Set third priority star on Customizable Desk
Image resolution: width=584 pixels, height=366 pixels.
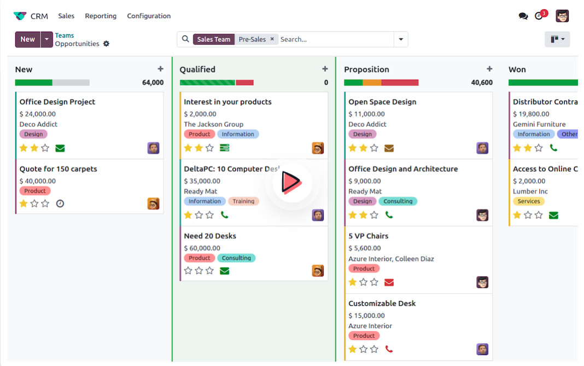(375, 349)
